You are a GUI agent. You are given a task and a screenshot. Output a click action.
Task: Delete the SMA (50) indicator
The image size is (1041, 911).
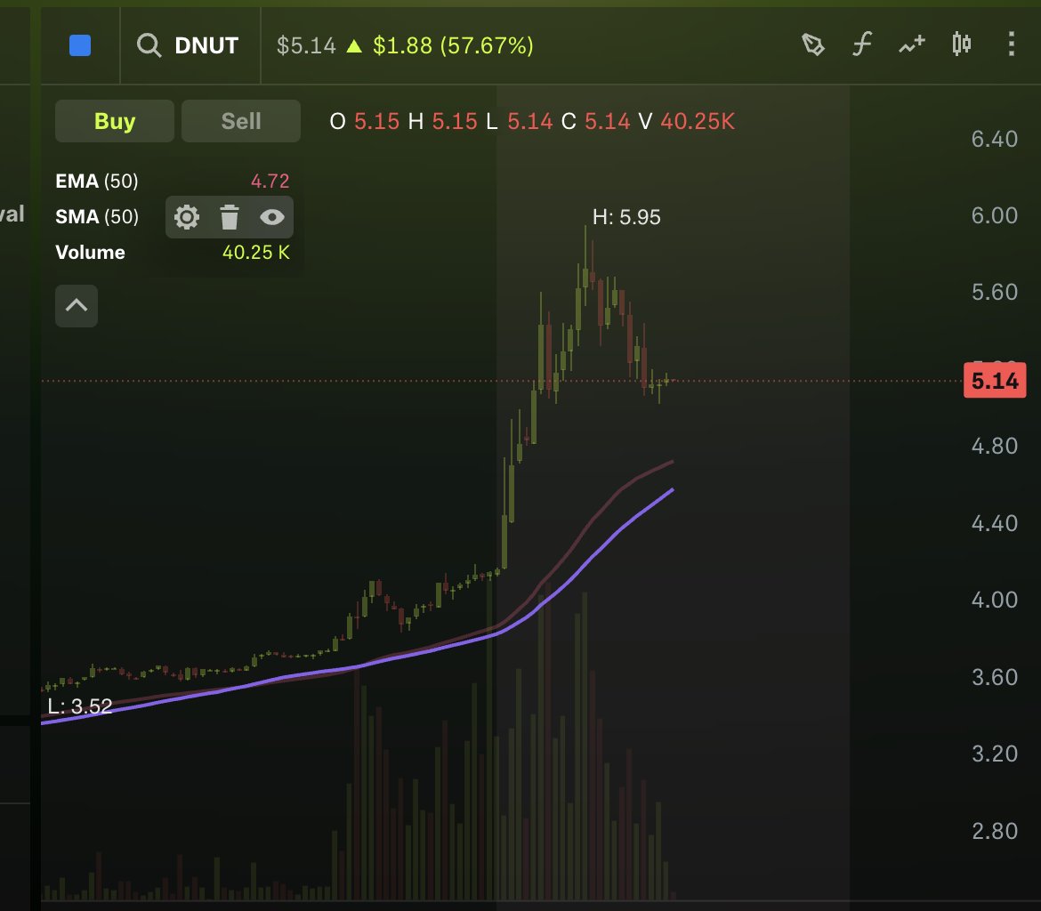(229, 217)
